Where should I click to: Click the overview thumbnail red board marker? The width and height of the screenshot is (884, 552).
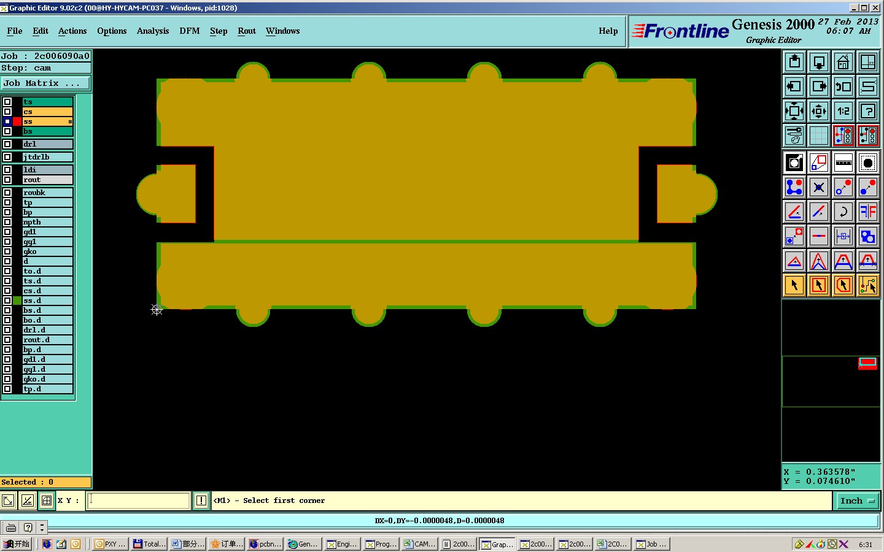[x=867, y=364]
